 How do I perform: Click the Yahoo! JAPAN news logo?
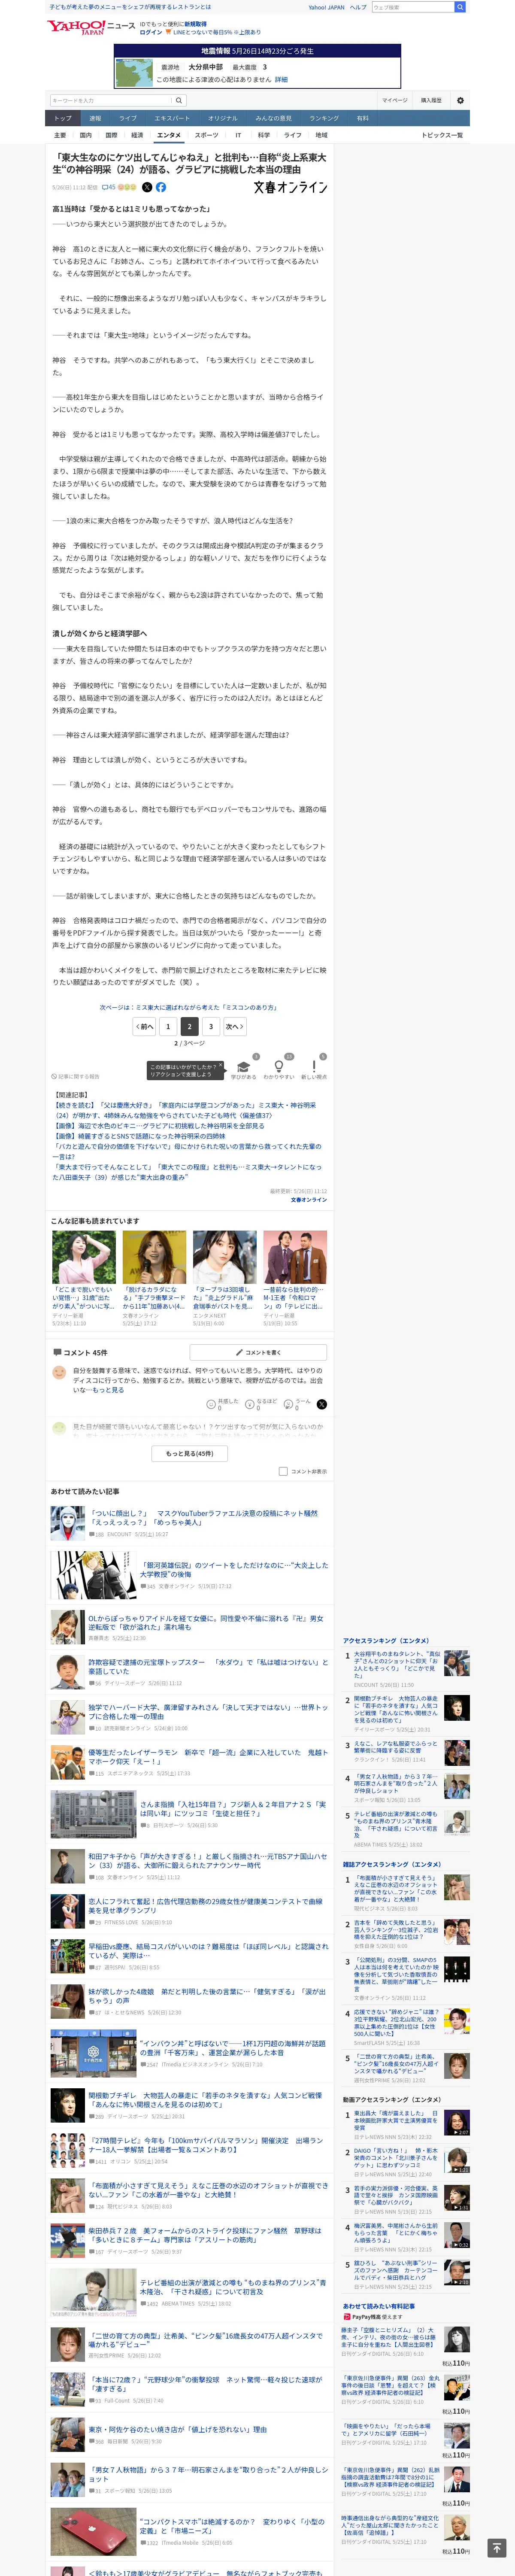coord(91,27)
